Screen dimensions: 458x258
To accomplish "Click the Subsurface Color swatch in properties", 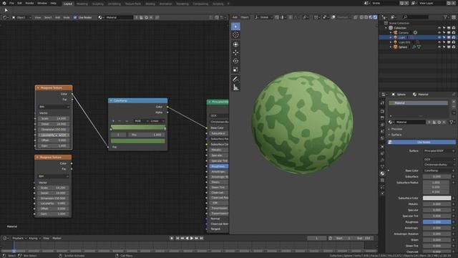I will (x=437, y=198).
